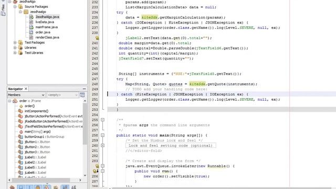336x189 pixels.
Task: Close the Navigator tab
Action: (x=26, y=89)
